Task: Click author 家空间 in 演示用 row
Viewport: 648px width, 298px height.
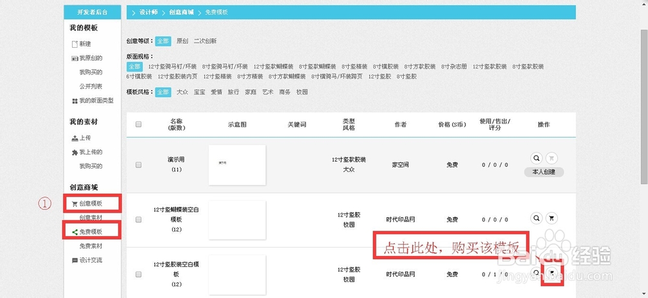Action: click(x=400, y=165)
